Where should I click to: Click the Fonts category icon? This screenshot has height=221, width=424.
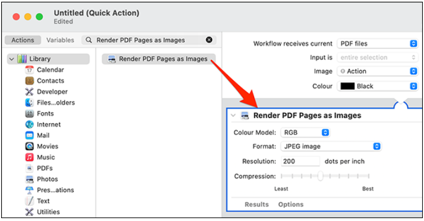click(29, 113)
